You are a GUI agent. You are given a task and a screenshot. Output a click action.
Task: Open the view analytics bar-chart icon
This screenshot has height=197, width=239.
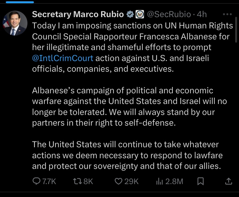[160, 181]
